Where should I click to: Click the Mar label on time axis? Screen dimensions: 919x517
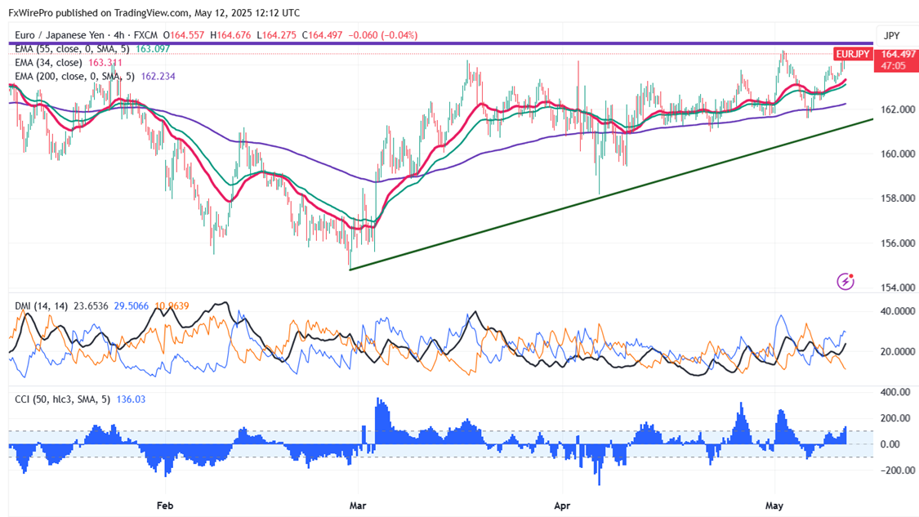click(x=358, y=506)
